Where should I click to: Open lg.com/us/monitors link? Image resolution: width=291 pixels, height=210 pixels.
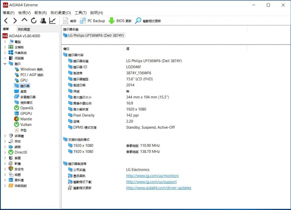tap(152, 176)
